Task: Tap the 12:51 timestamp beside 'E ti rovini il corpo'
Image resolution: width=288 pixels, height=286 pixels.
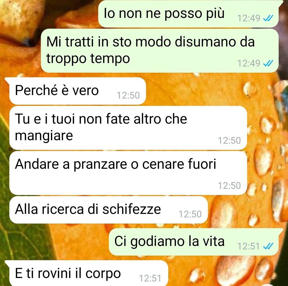Action: 150,278
